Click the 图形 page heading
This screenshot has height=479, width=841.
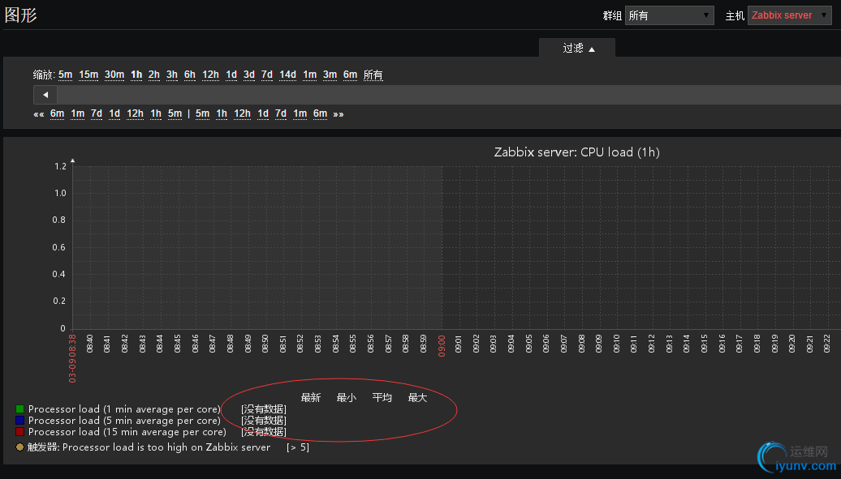[20, 15]
